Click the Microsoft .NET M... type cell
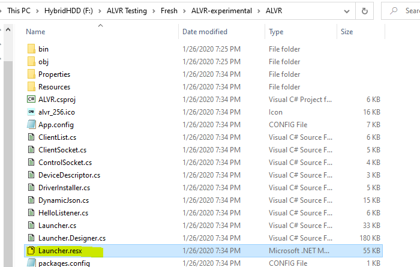 299,250
